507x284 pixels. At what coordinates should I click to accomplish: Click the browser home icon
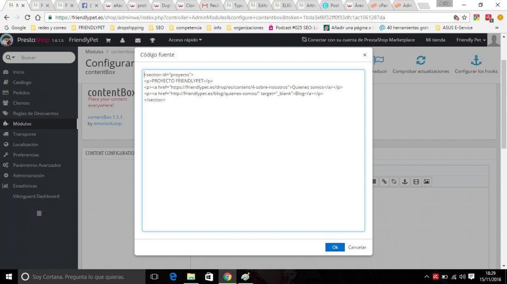pos(38,17)
